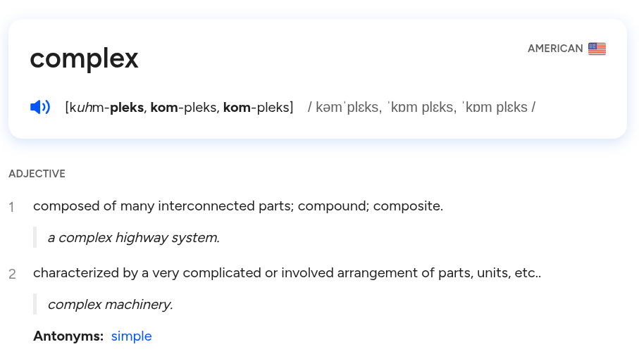
Task: Click the example 'a complex highway system.'
Action: pos(134,238)
